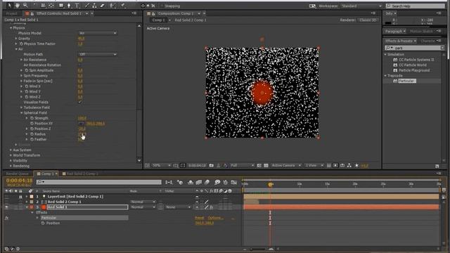Collapse the Physics group
Viewport: 450px width, 253px height.
11,28
